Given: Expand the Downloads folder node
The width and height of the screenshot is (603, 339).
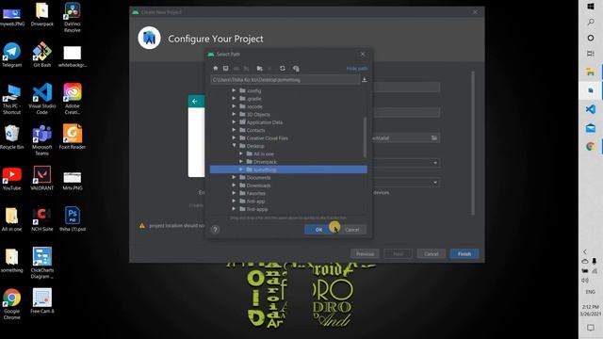Looking at the screenshot, I should click(x=234, y=186).
